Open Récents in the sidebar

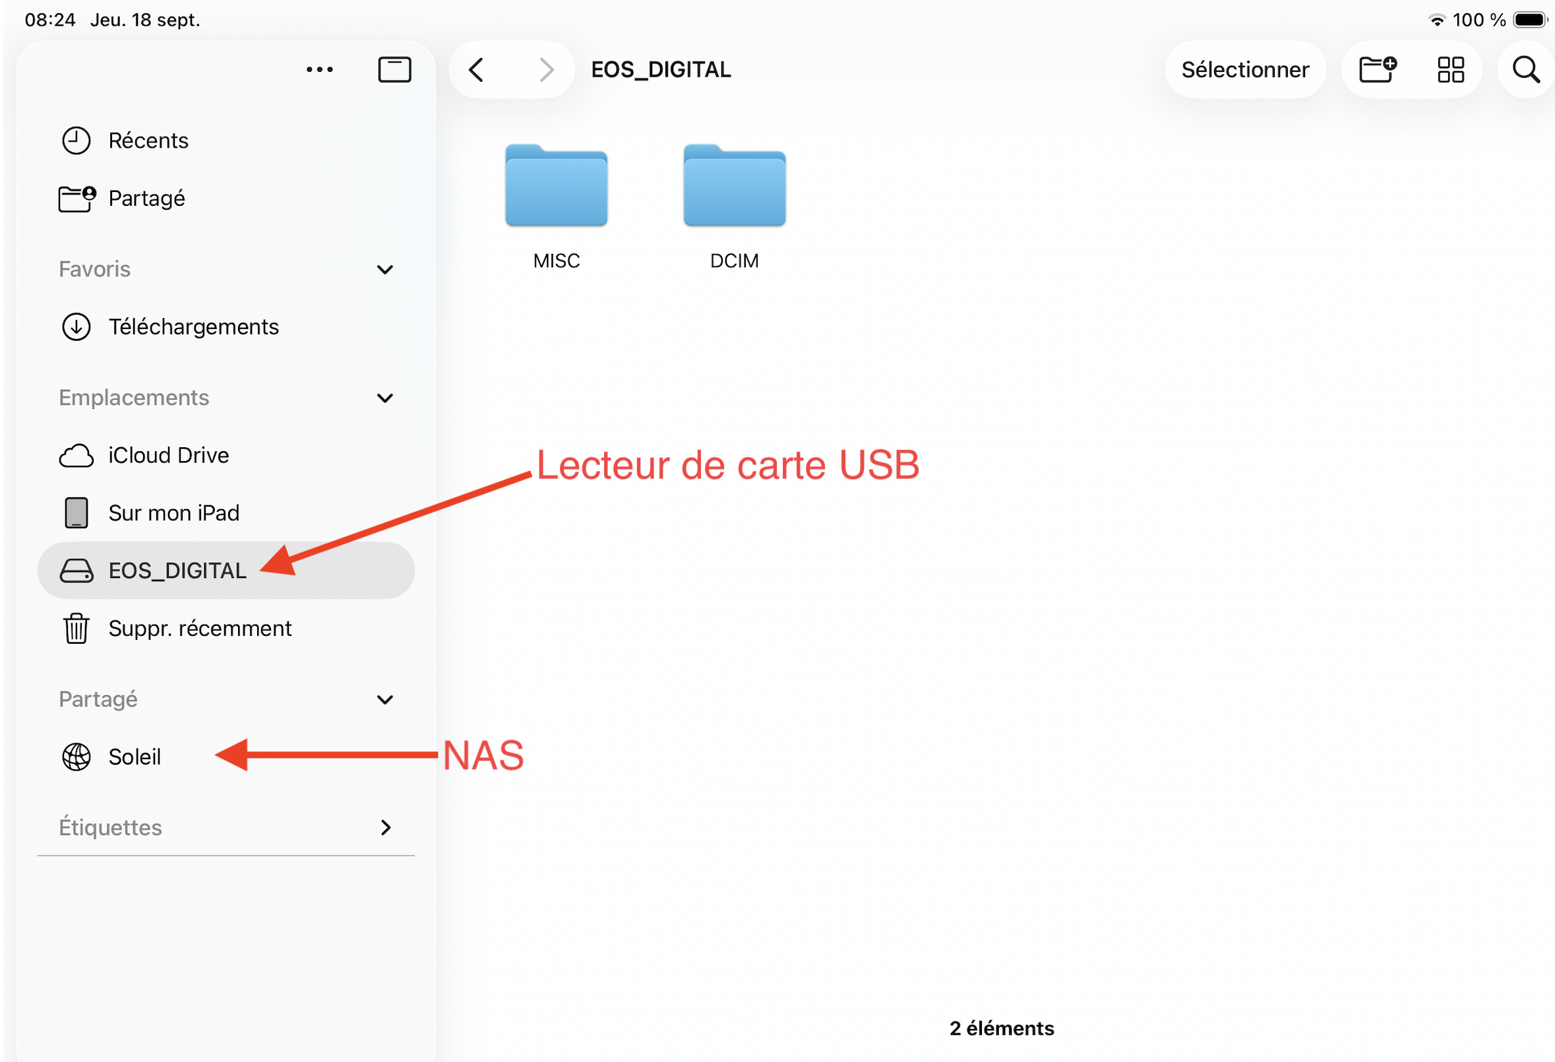[x=148, y=141]
